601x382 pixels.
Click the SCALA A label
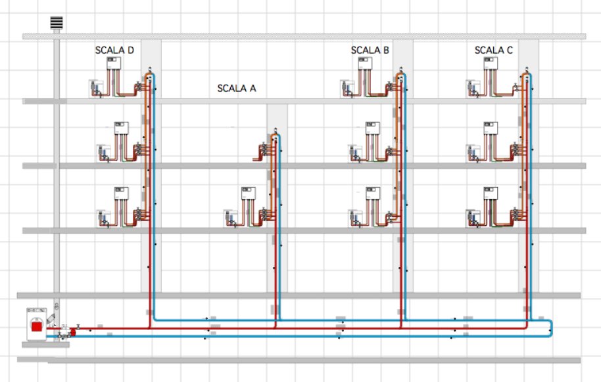click(x=237, y=89)
